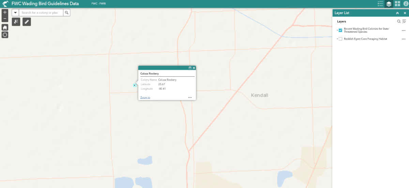The width and height of the screenshot is (409, 188).
Task: Uncheck Recent Wading Bird Colonies layer
Action: pyautogui.click(x=340, y=30)
